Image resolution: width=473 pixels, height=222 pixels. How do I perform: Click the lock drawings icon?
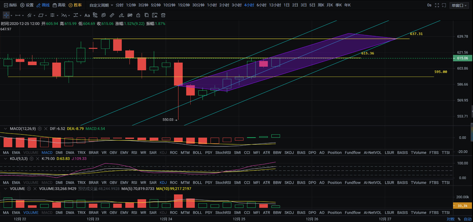tap(138, 15)
